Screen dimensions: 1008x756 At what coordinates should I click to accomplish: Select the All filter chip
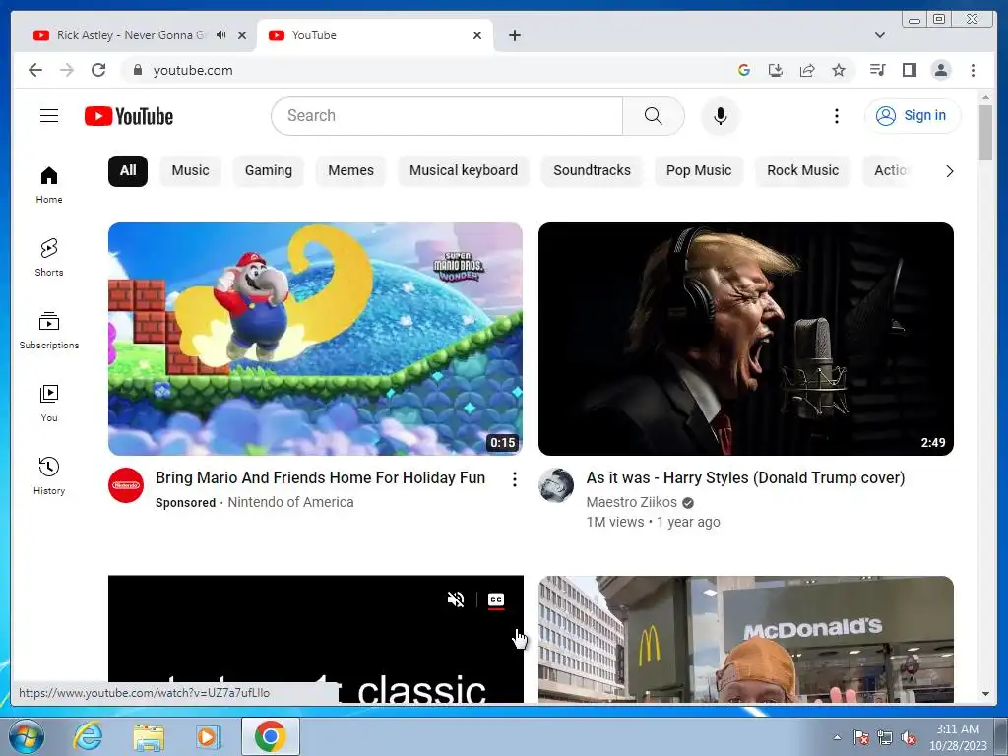click(x=128, y=171)
